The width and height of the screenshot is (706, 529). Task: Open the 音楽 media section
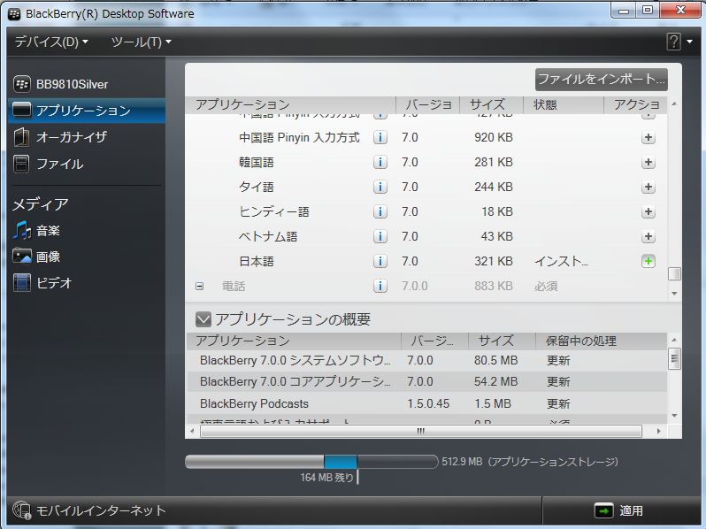point(36,231)
